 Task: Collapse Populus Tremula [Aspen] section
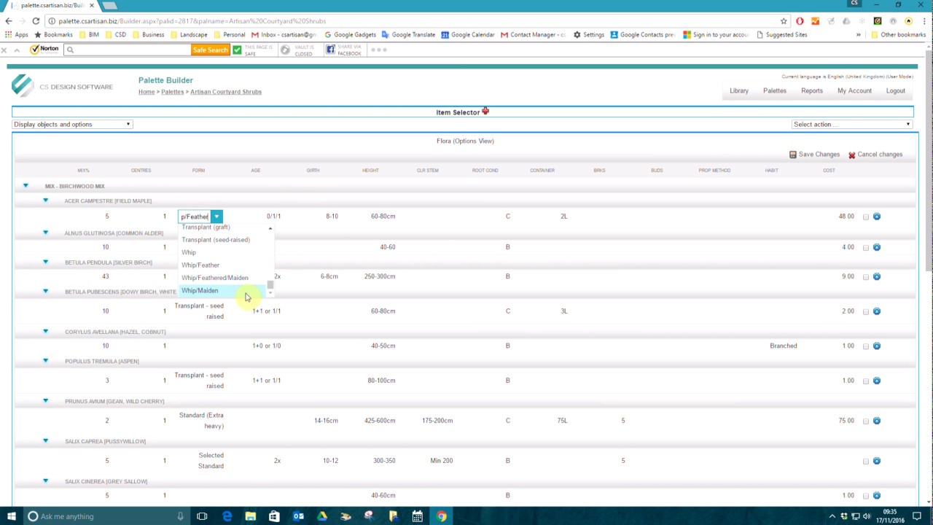click(45, 361)
